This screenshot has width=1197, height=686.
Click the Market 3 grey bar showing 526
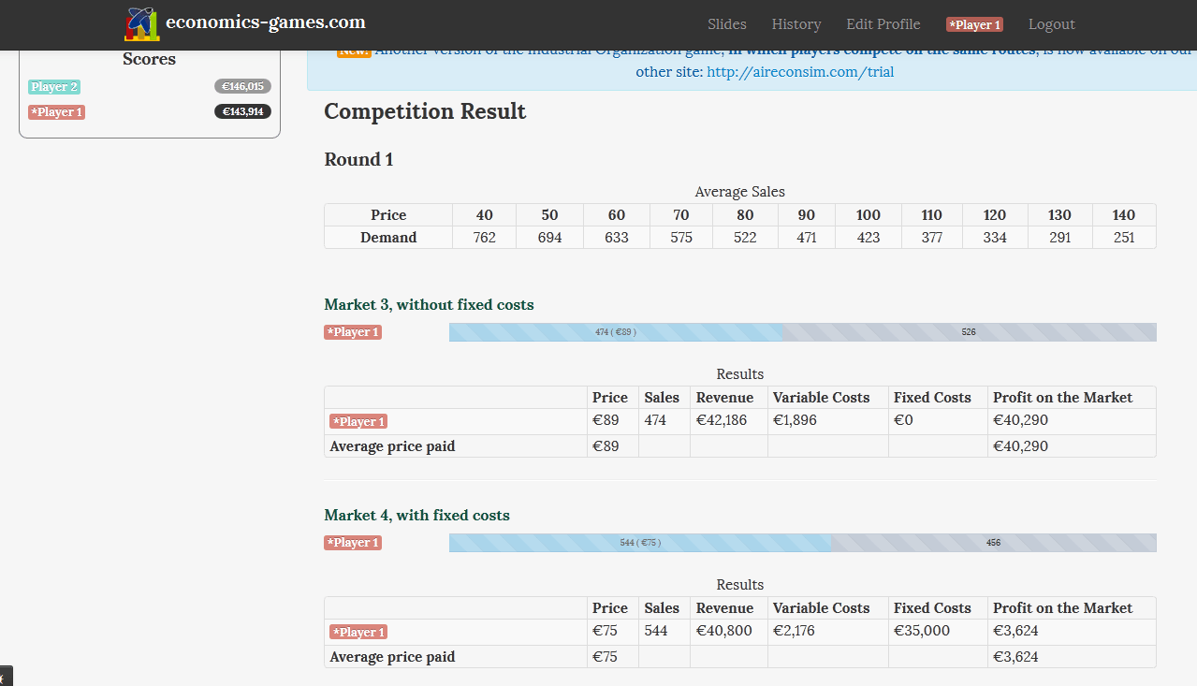tap(969, 332)
